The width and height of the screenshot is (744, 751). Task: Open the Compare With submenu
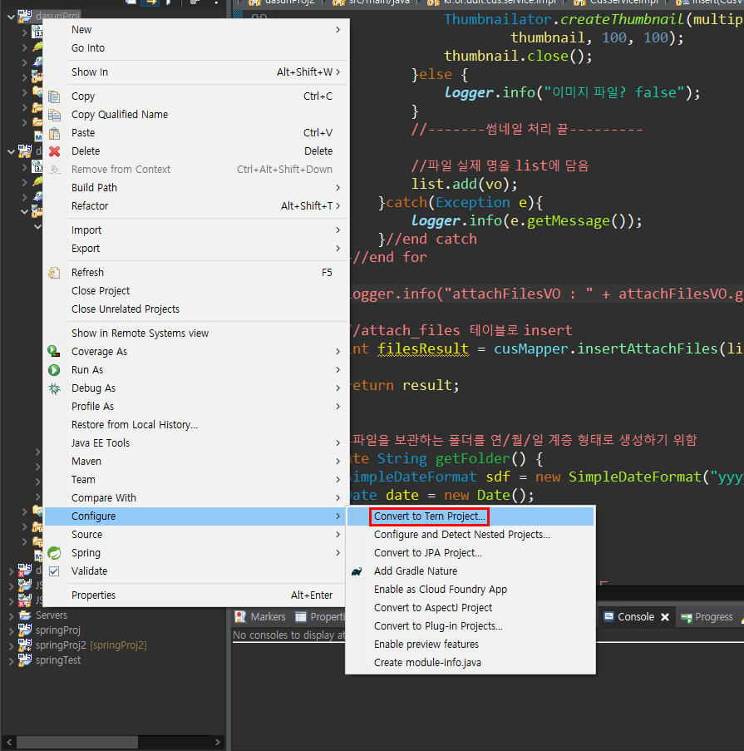coord(197,497)
